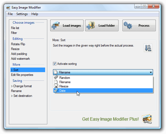
Task: Click the floppy disk icon beside Filesize
Action: click(56, 86)
